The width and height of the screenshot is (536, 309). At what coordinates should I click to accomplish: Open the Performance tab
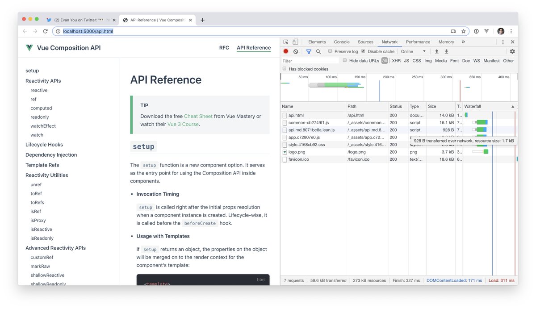(418, 42)
